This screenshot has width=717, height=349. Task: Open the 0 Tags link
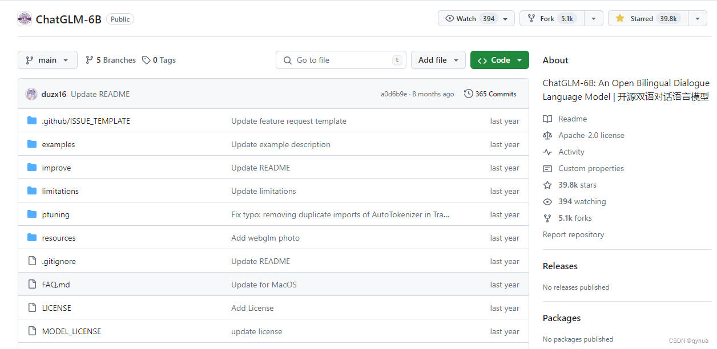tap(159, 60)
